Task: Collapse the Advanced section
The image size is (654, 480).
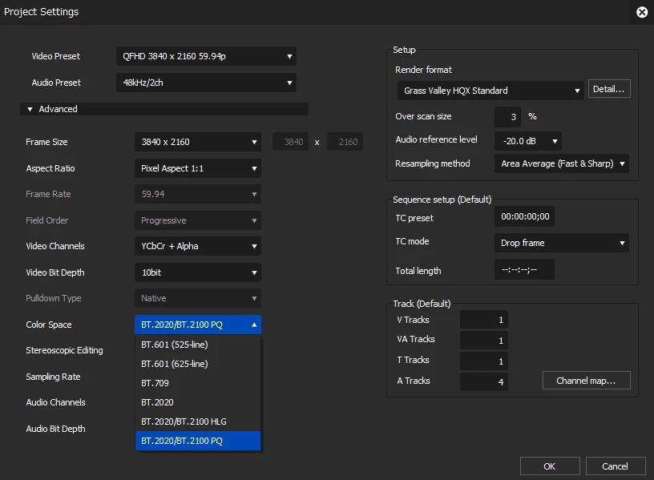Action: (x=30, y=109)
